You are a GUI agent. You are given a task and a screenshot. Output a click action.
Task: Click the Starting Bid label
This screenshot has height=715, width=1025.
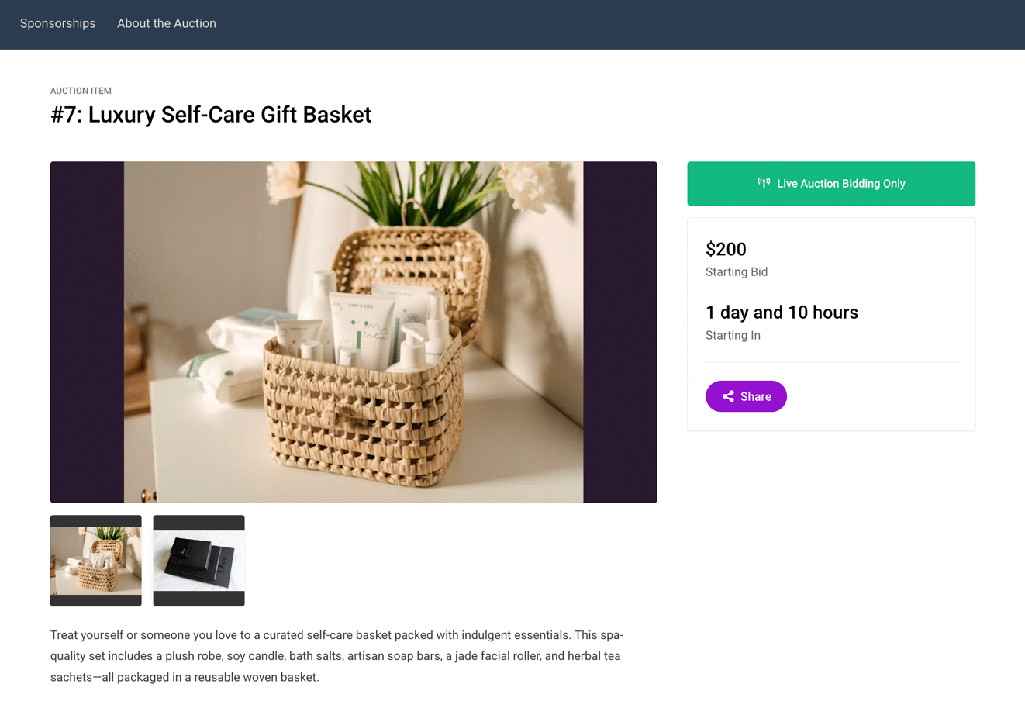tap(737, 272)
